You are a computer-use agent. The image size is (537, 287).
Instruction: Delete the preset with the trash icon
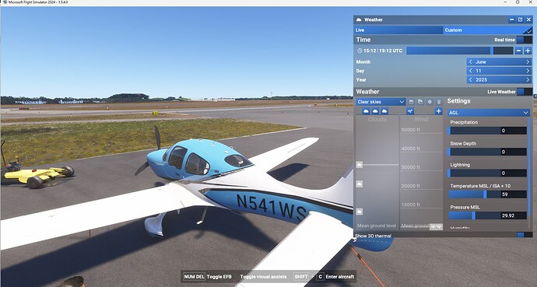439,102
